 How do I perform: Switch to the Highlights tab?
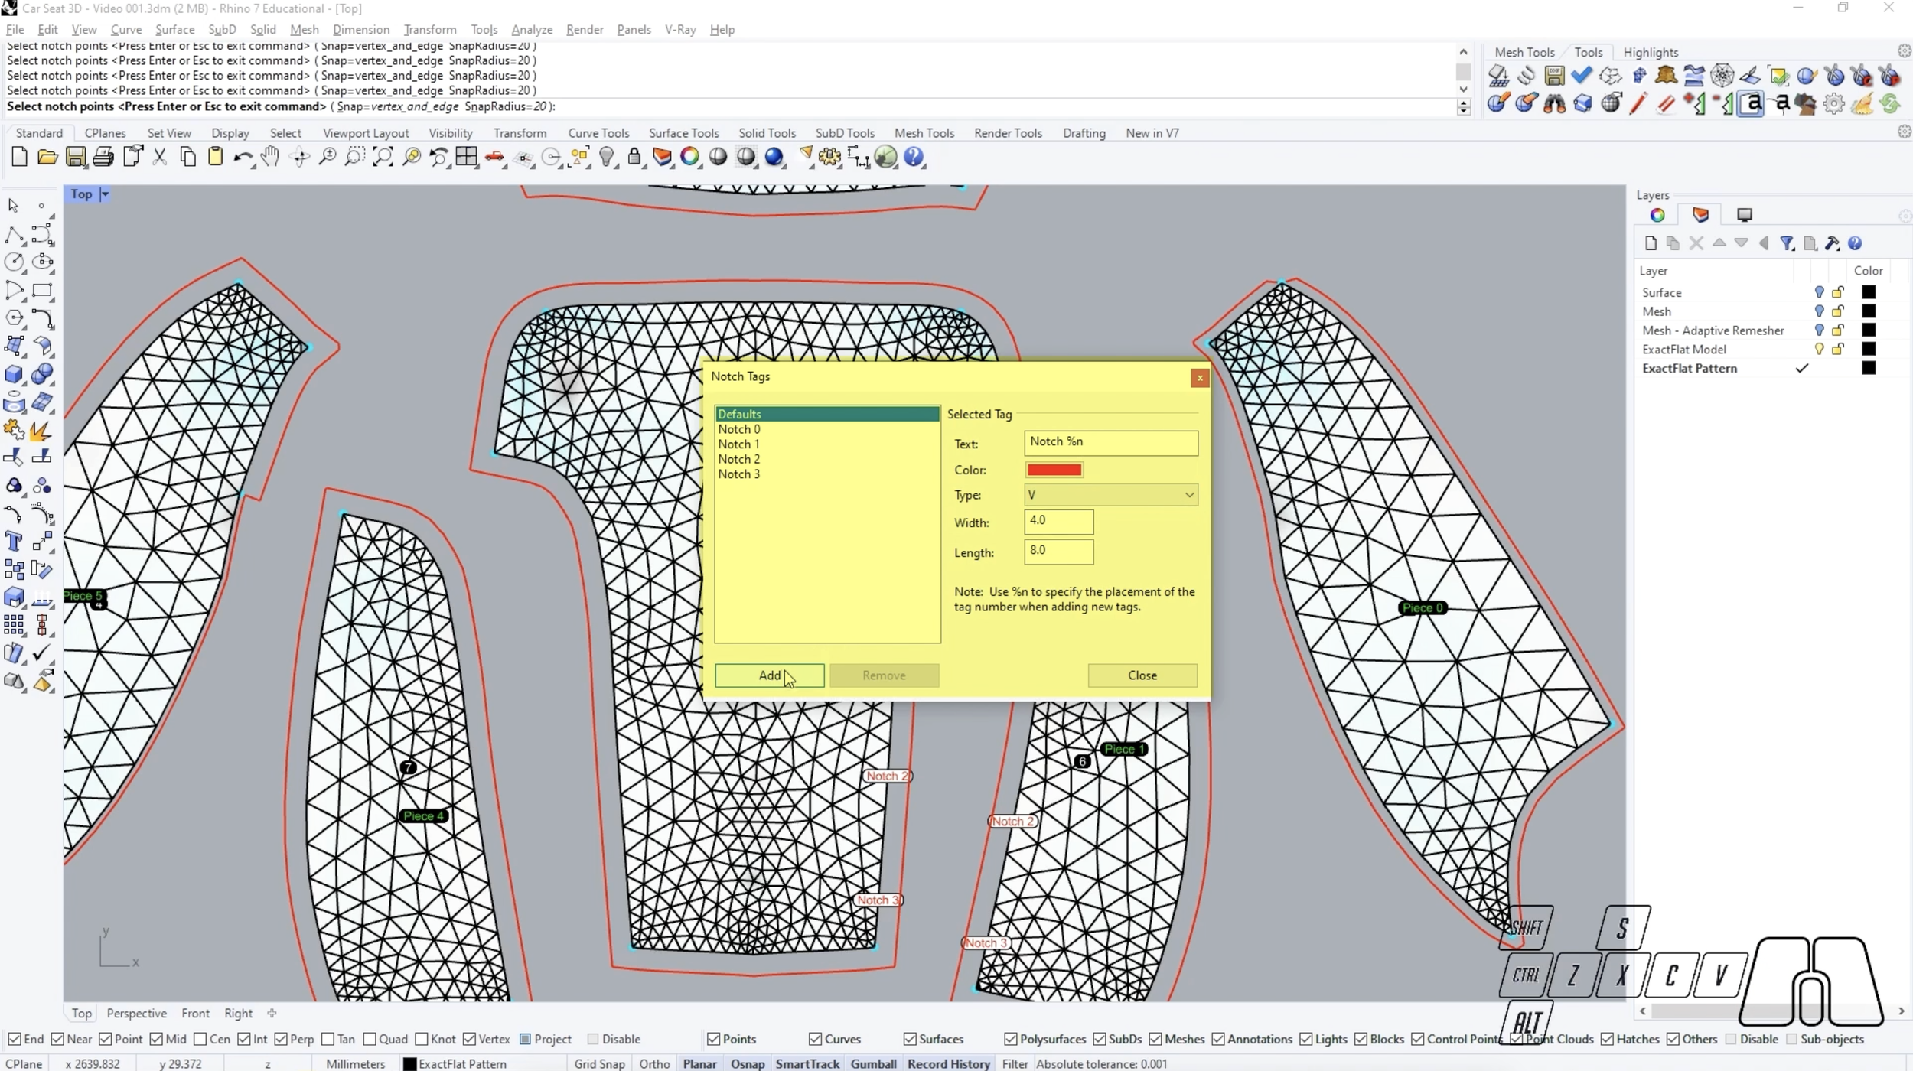(x=1651, y=52)
